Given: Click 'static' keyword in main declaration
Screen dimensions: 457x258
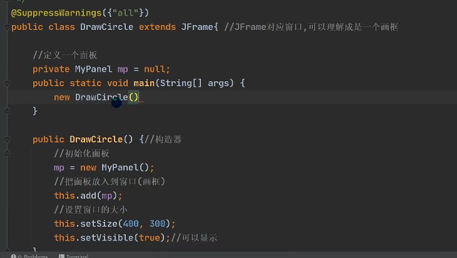Looking at the screenshot, I should pos(85,83).
